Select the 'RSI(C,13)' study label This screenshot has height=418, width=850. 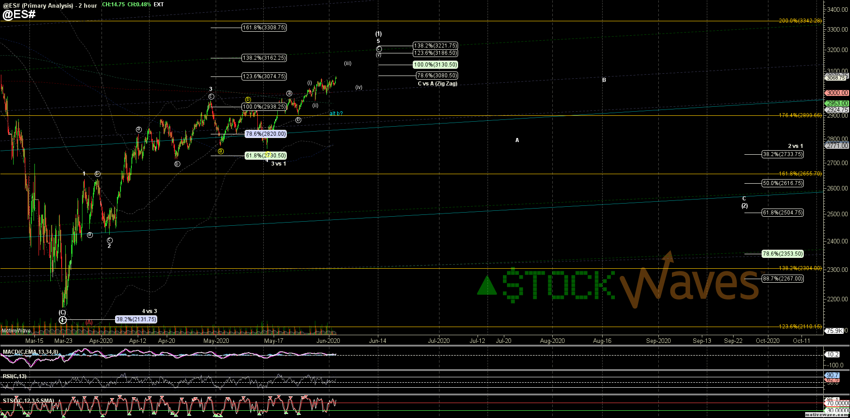tap(14, 376)
